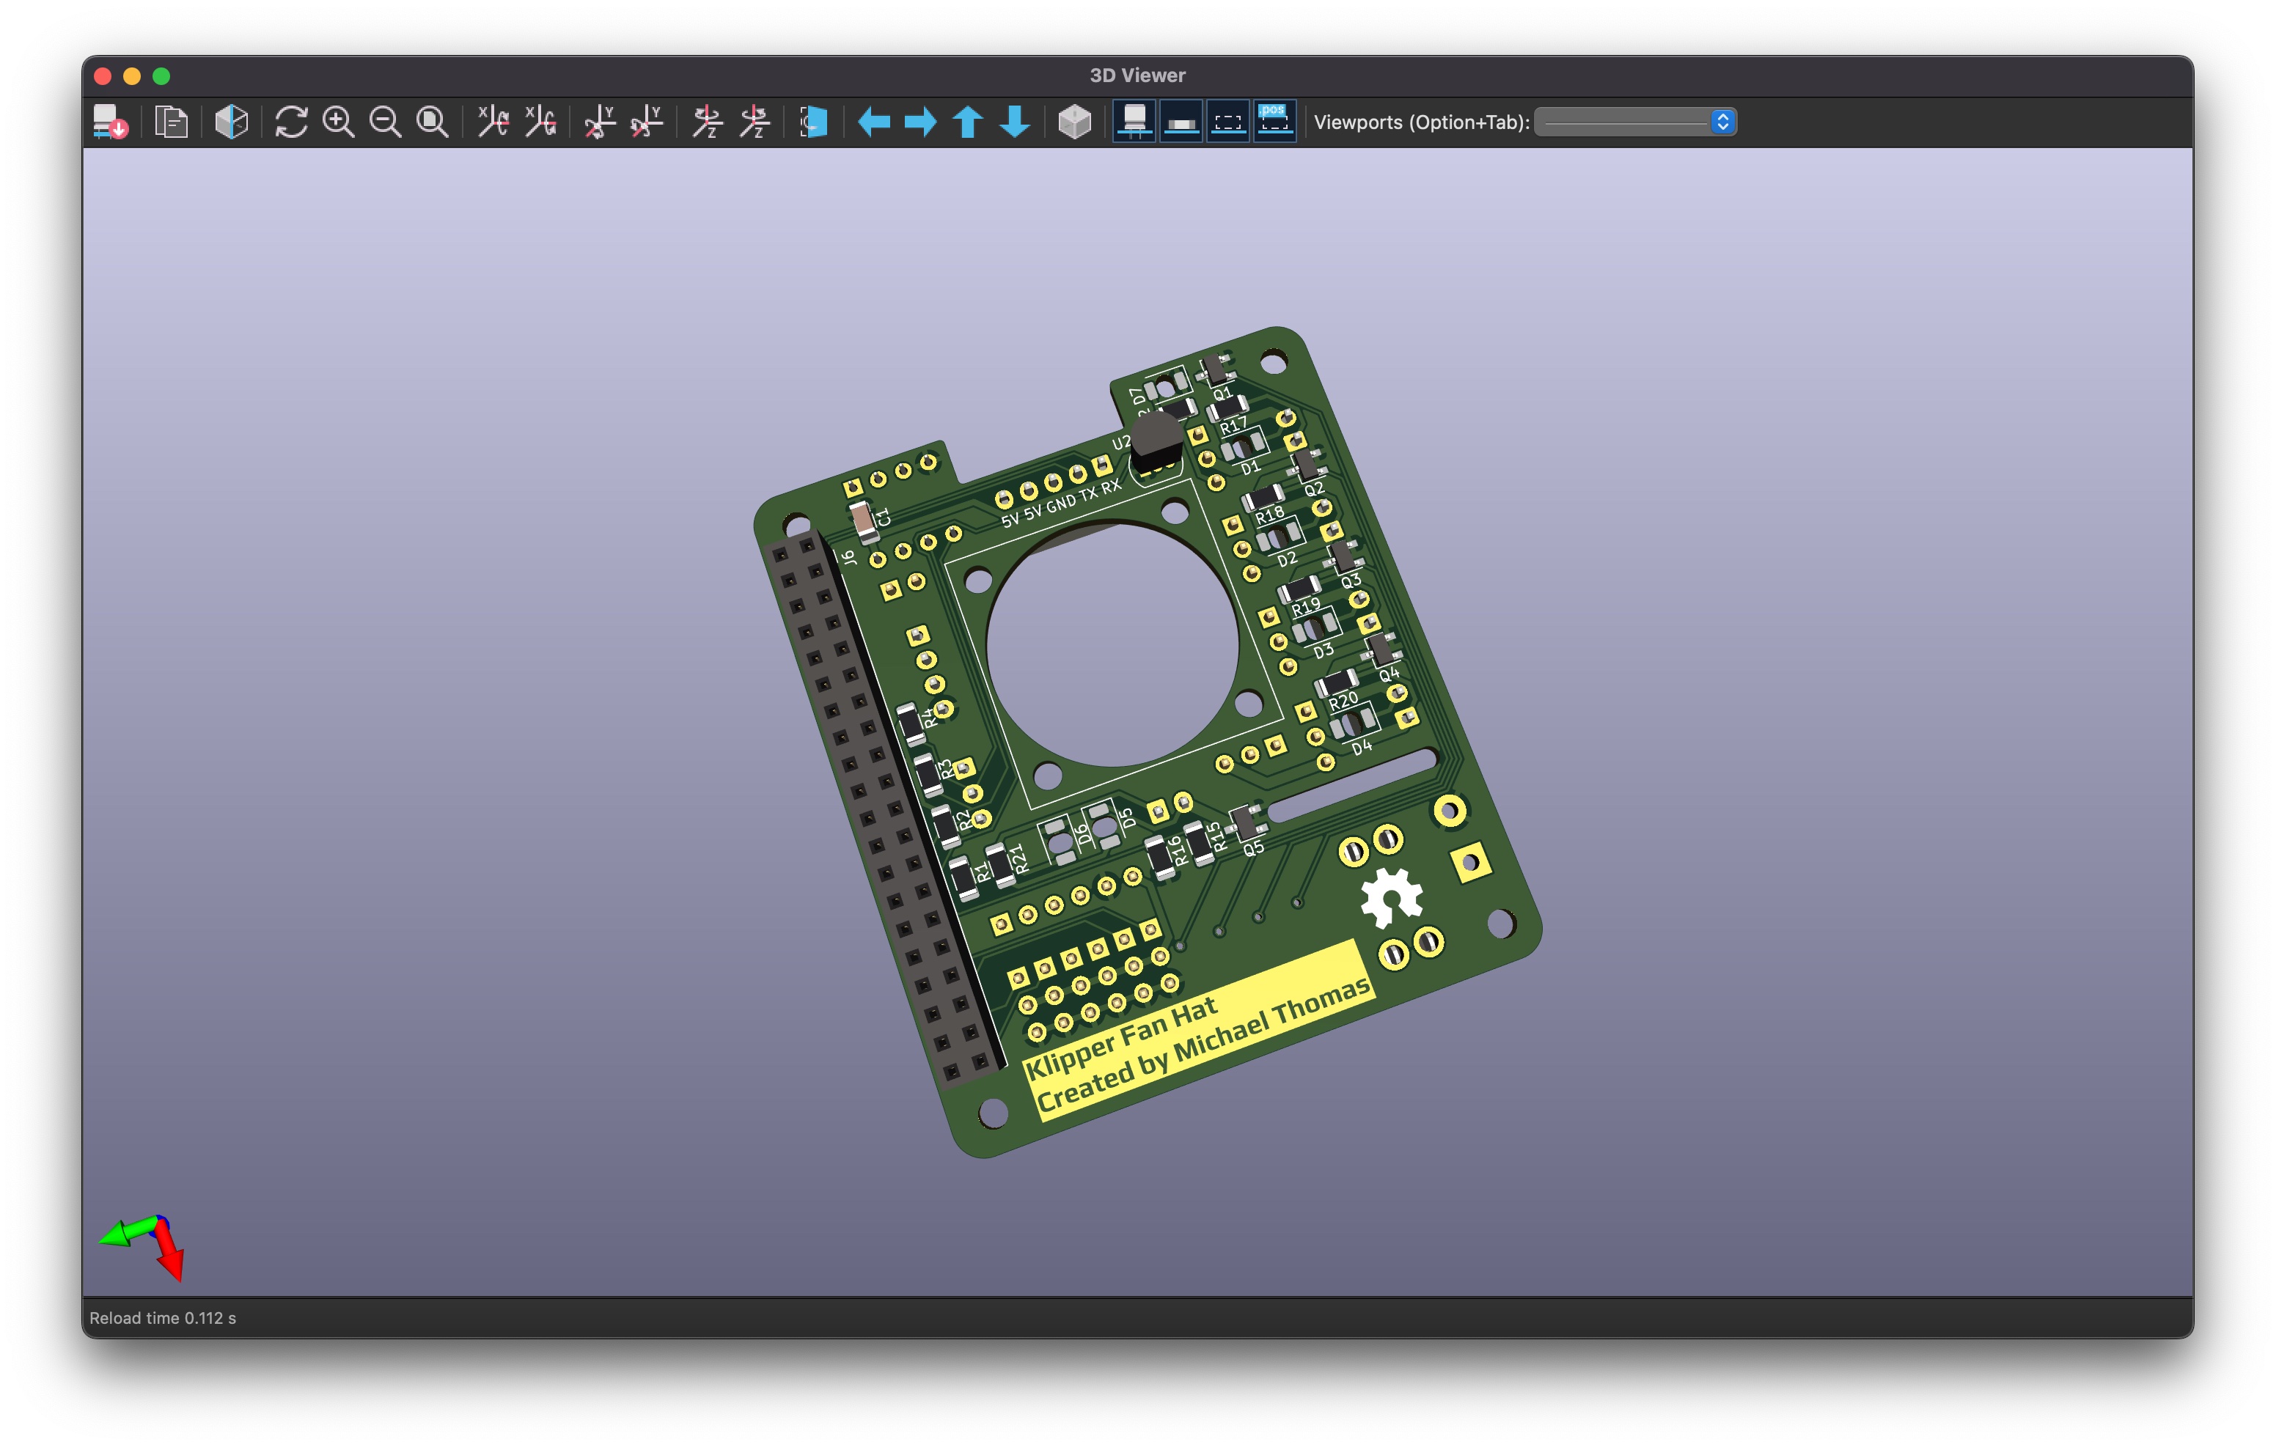Toggle orthographic projection cube icon

click(x=1075, y=122)
